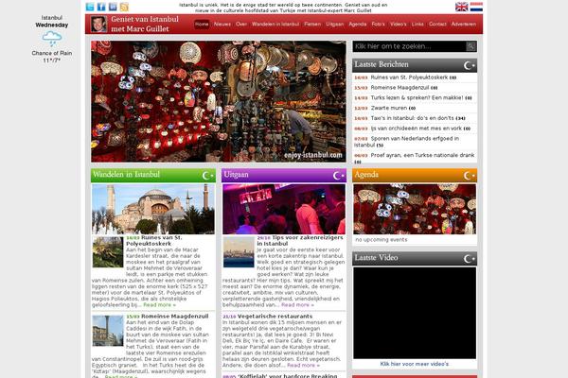Click crescent icon in Wandelen in Istanbul header
The width and height of the screenshot is (568, 378).
pyautogui.click(x=208, y=176)
